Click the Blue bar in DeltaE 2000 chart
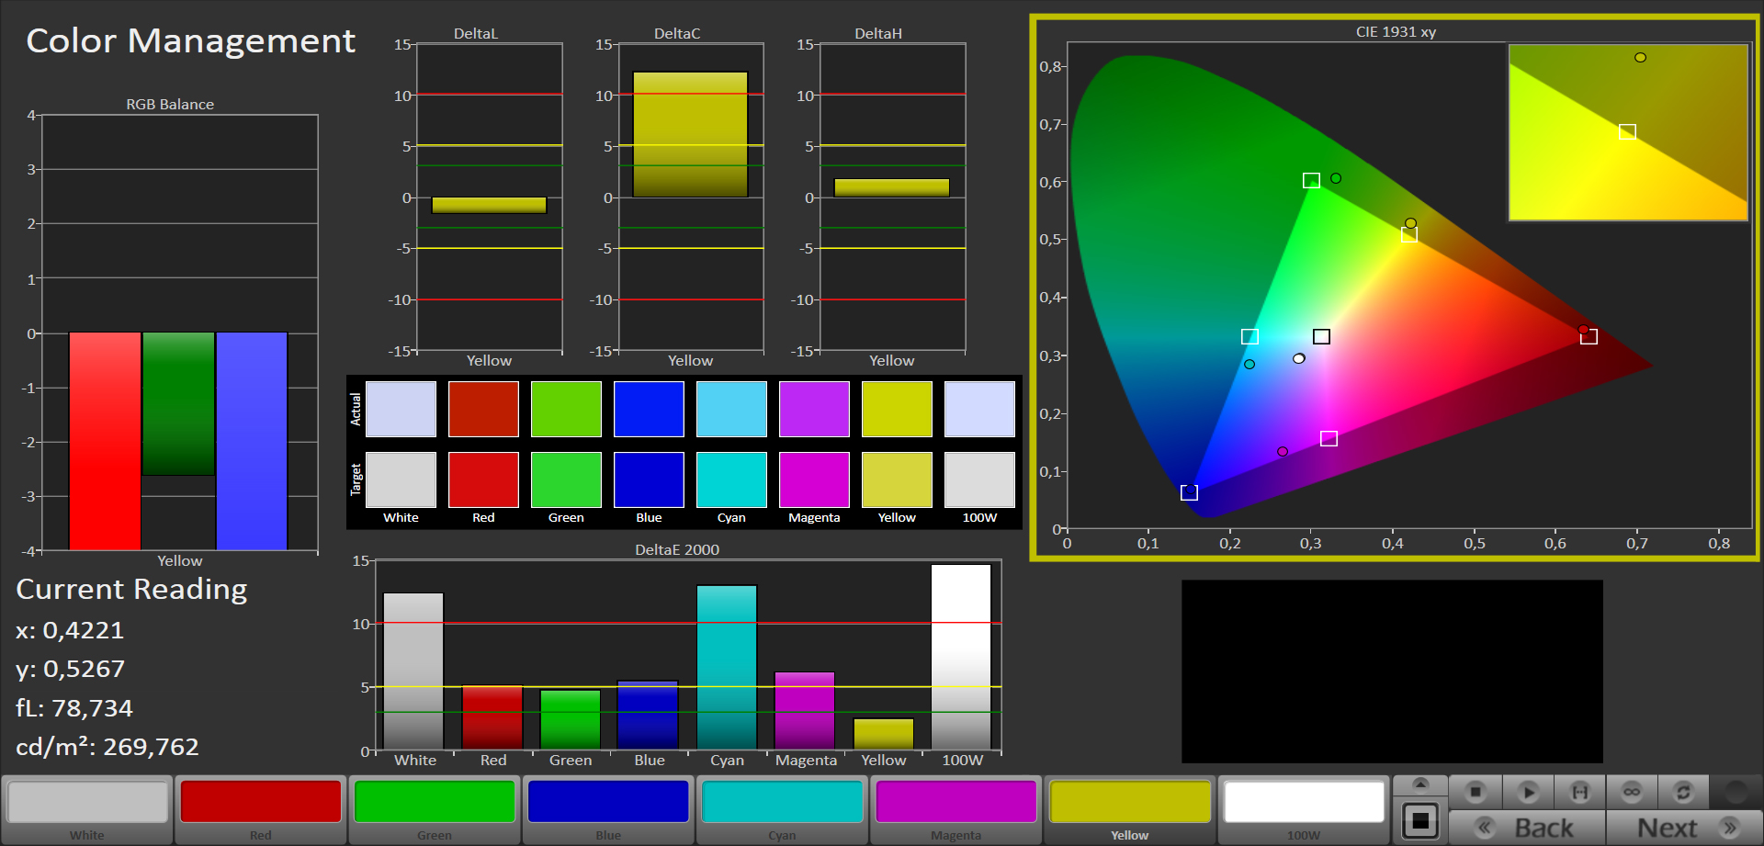This screenshot has height=846, width=1764. (648, 715)
